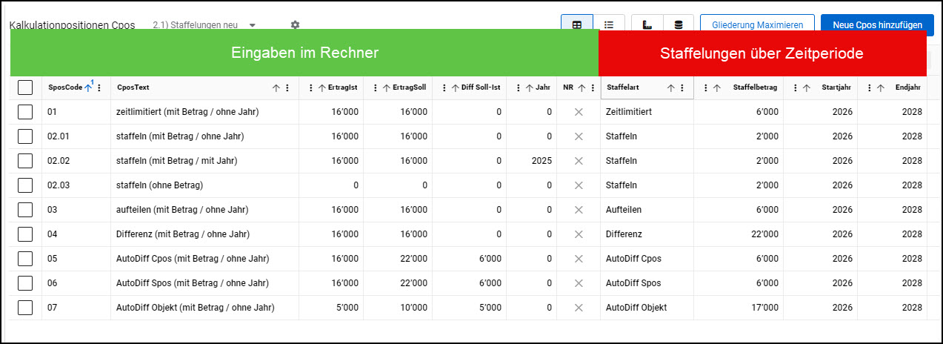Open the '2.1) Staffelungen neu' view dropdown
The image size is (943, 344).
pos(253,25)
